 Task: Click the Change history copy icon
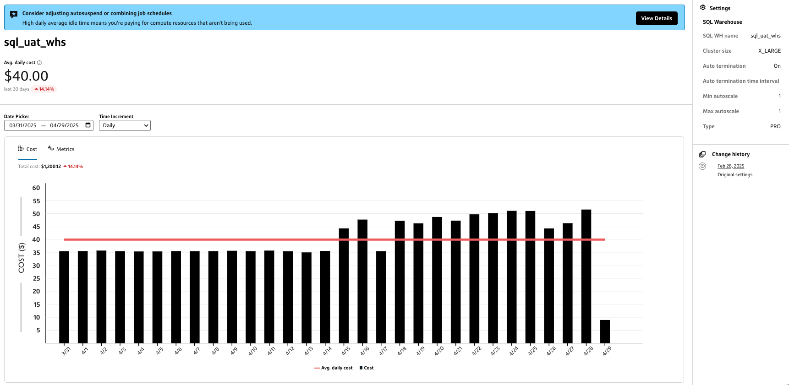702,154
